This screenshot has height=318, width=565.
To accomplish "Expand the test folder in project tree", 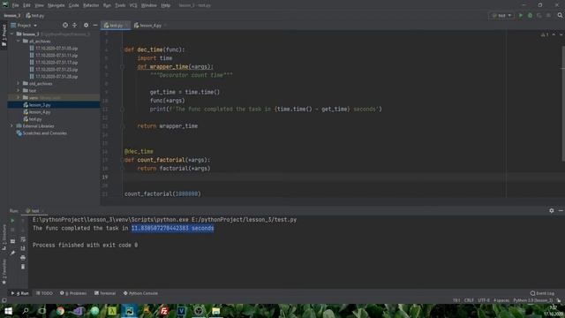I will pyautogui.click(x=19, y=90).
